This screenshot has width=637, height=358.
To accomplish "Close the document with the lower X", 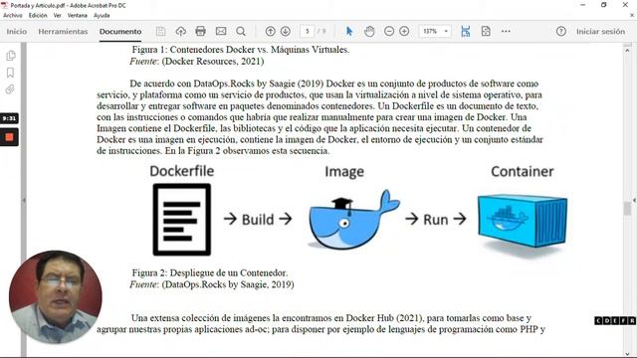I will 632,16.
